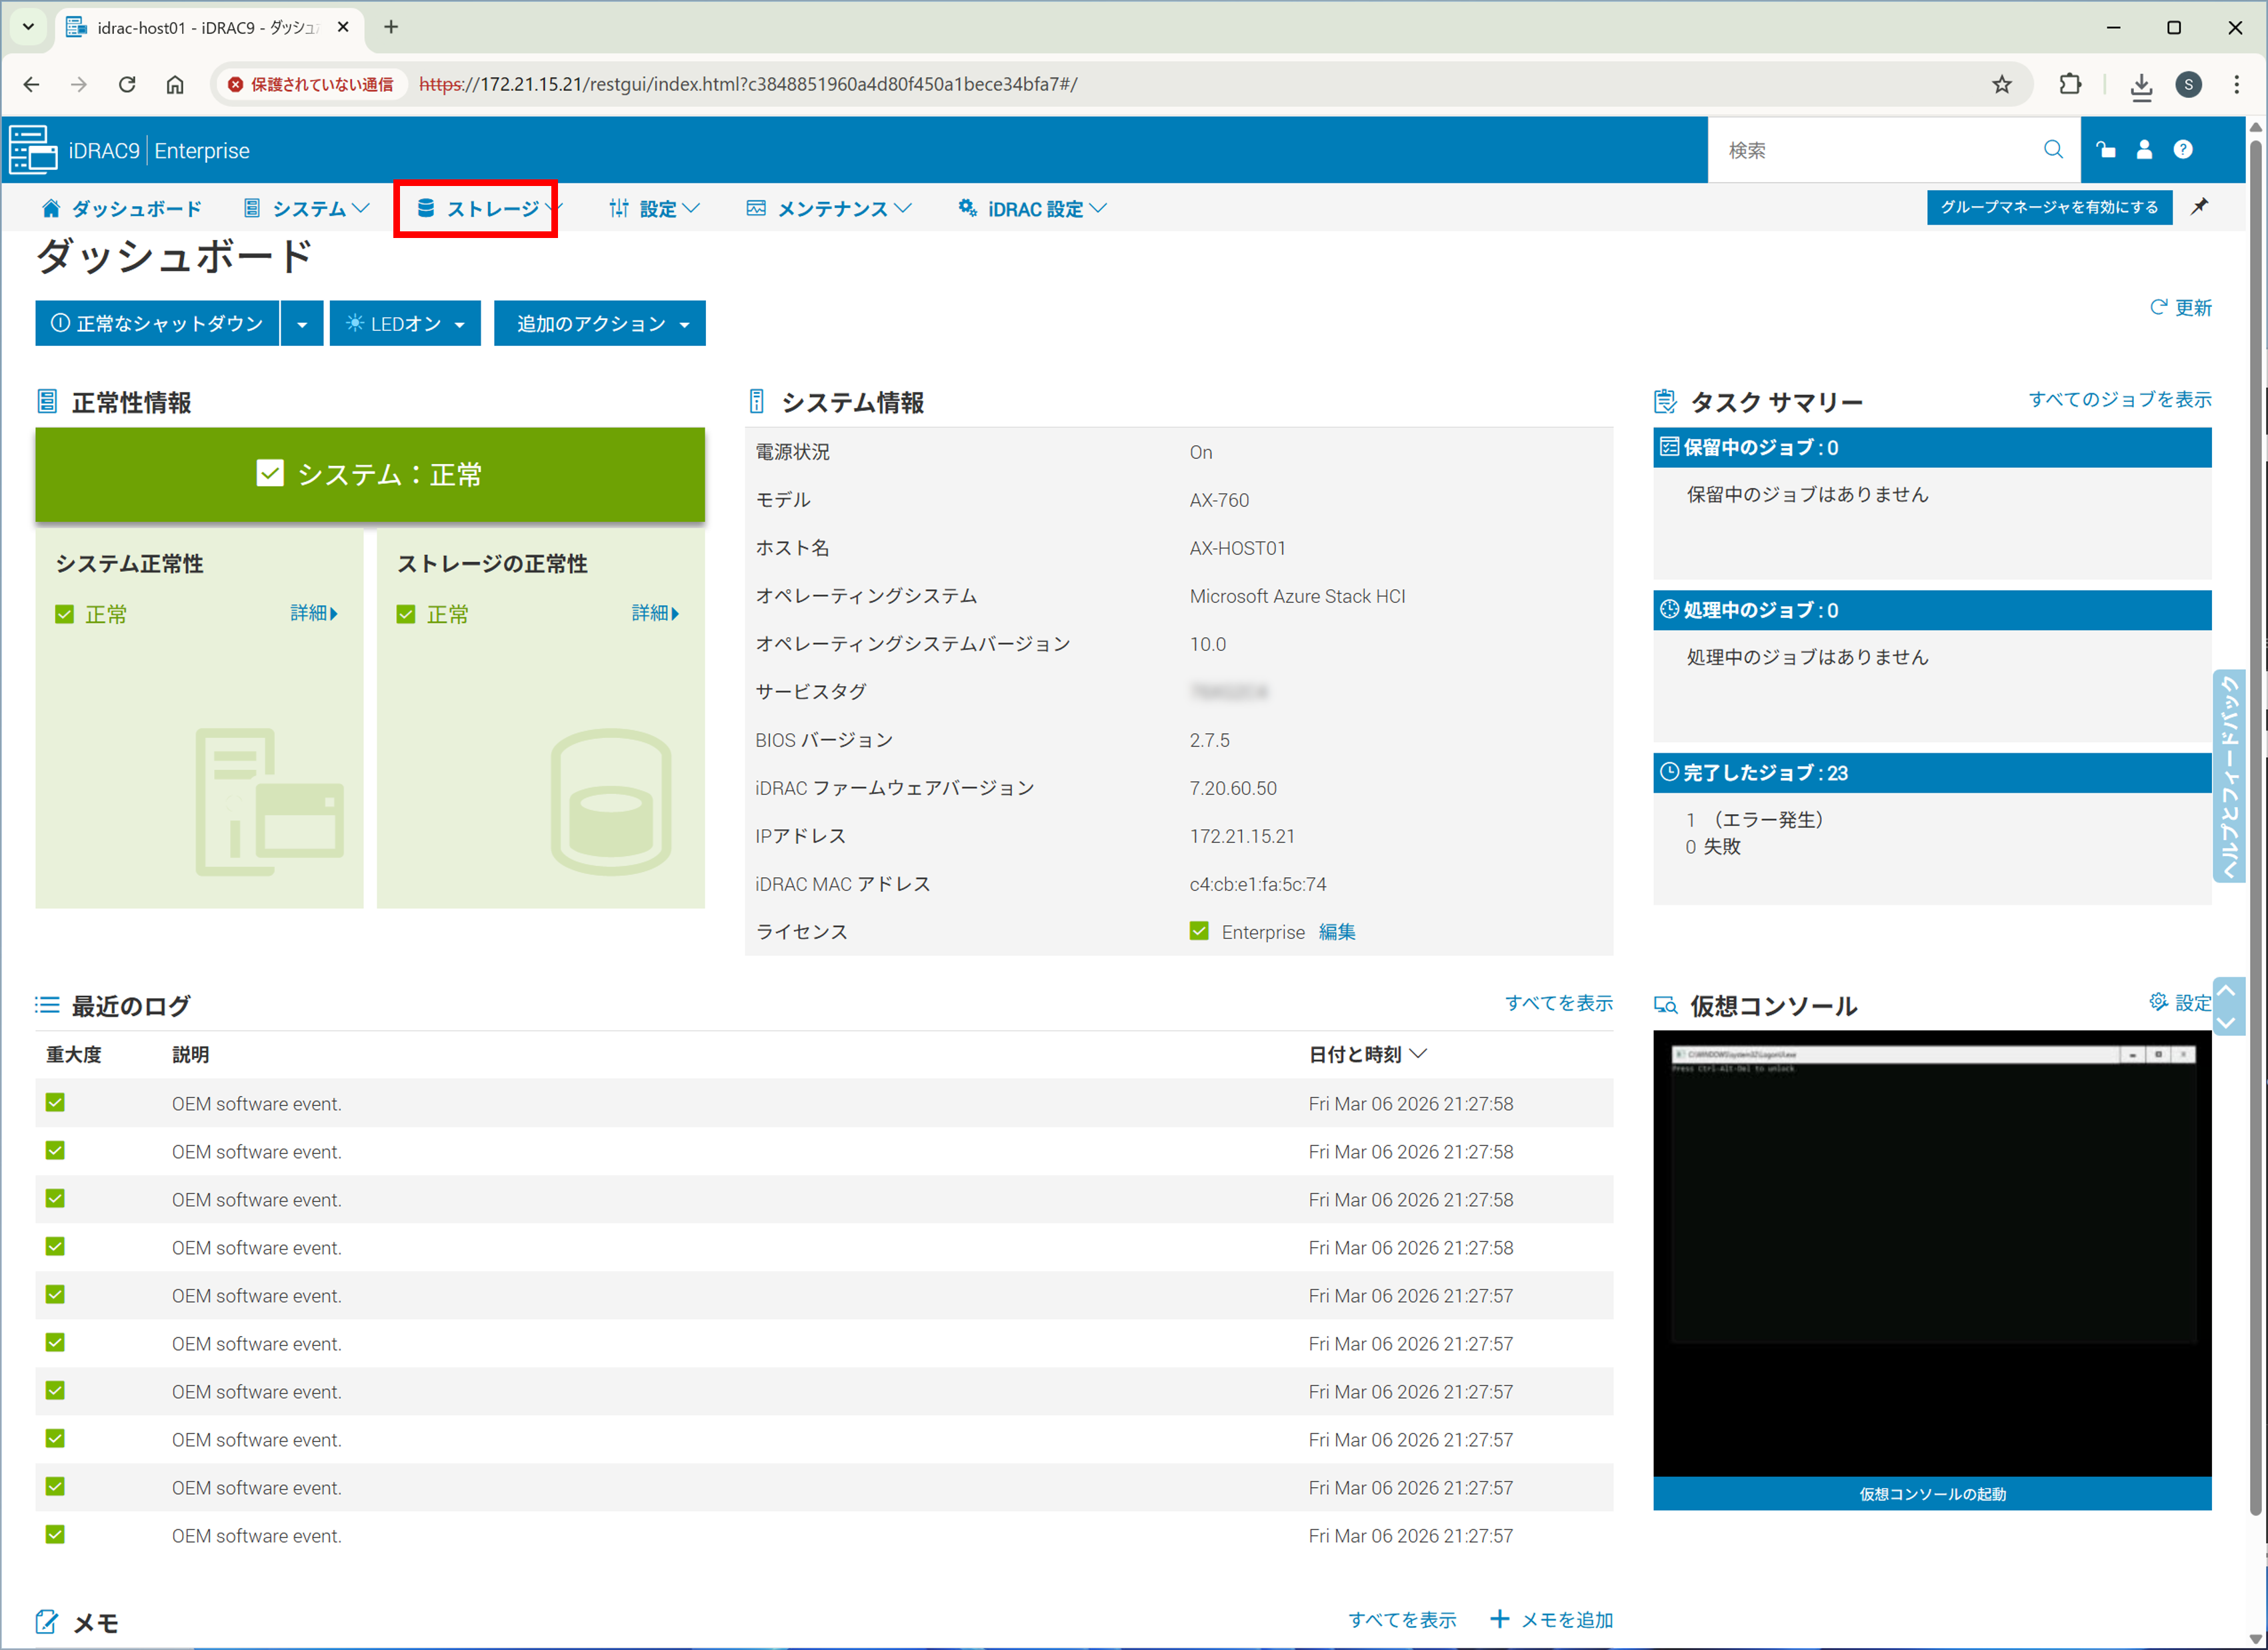Click the 更新 refresh icon

coord(2158,307)
